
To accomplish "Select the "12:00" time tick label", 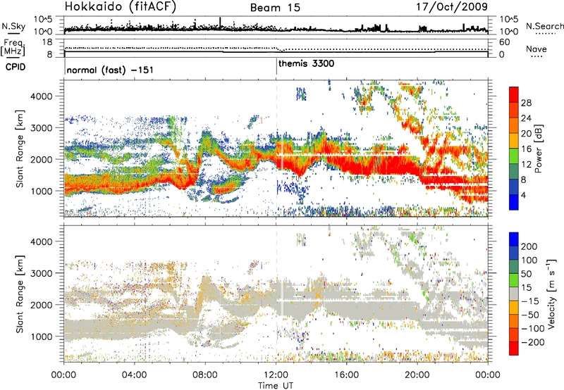I will click(276, 375).
